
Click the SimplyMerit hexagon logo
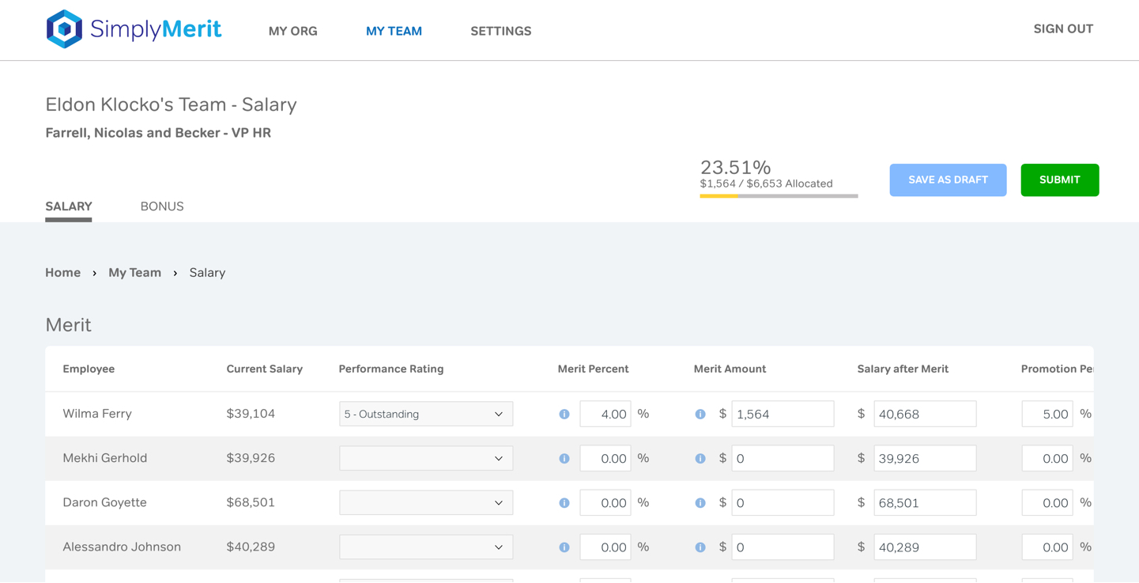tap(64, 29)
